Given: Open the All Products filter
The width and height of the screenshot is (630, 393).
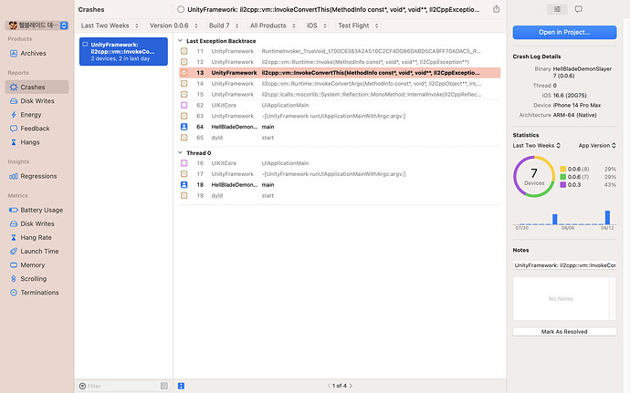Looking at the screenshot, I should pyautogui.click(x=273, y=26).
